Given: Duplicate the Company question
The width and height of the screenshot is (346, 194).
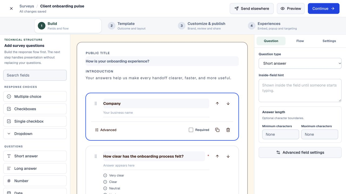Looking at the screenshot, I should 217,130.
